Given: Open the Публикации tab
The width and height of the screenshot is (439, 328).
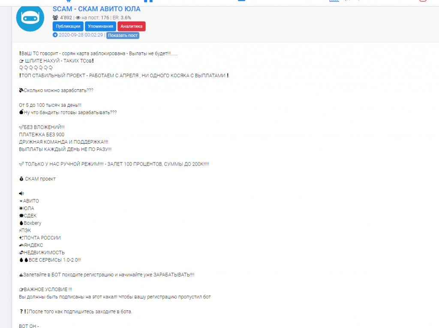Looking at the screenshot, I should 68,26.
